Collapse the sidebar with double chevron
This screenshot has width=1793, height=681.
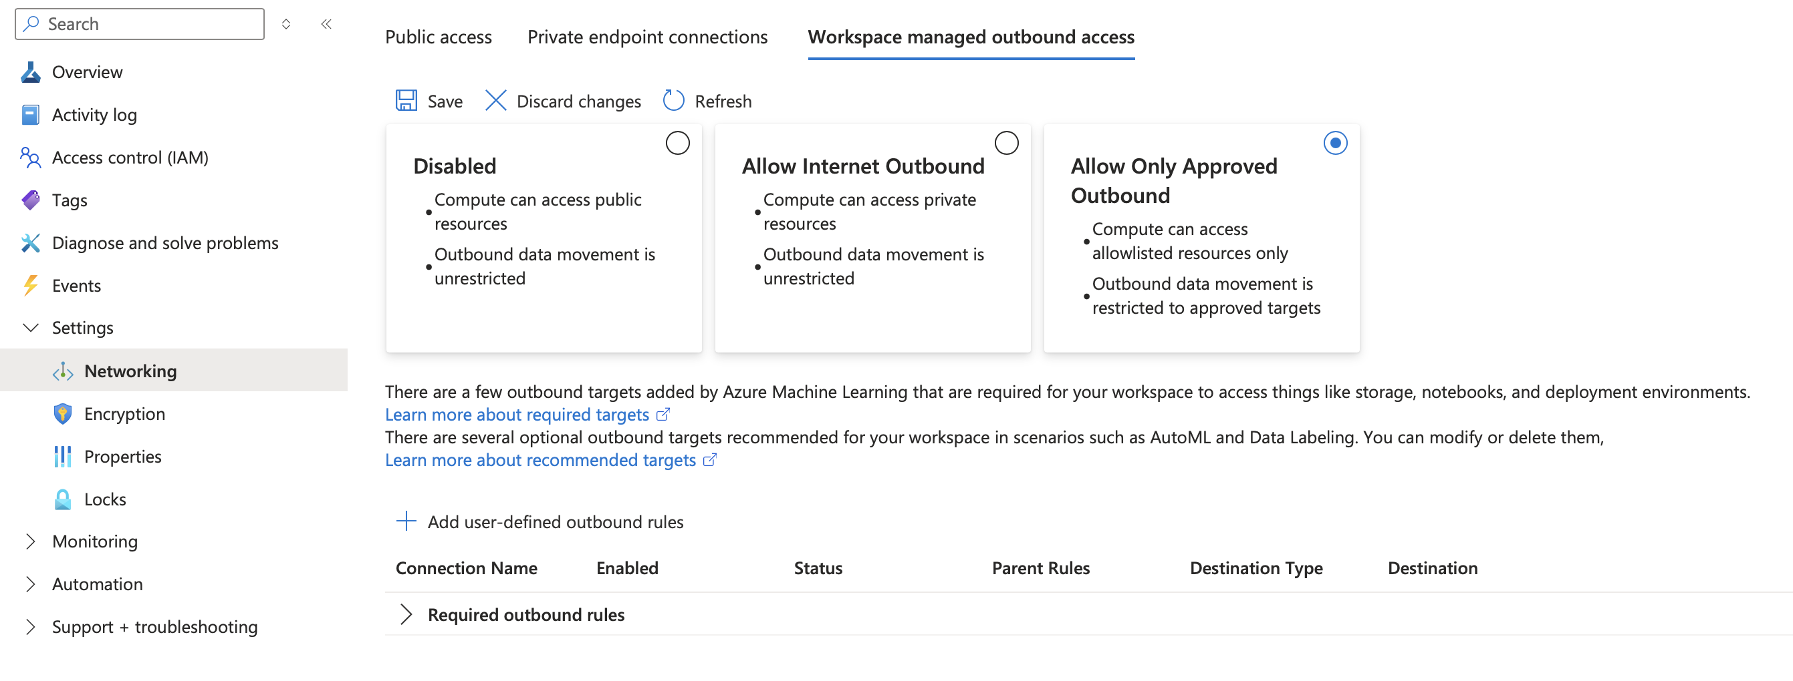pos(326,23)
